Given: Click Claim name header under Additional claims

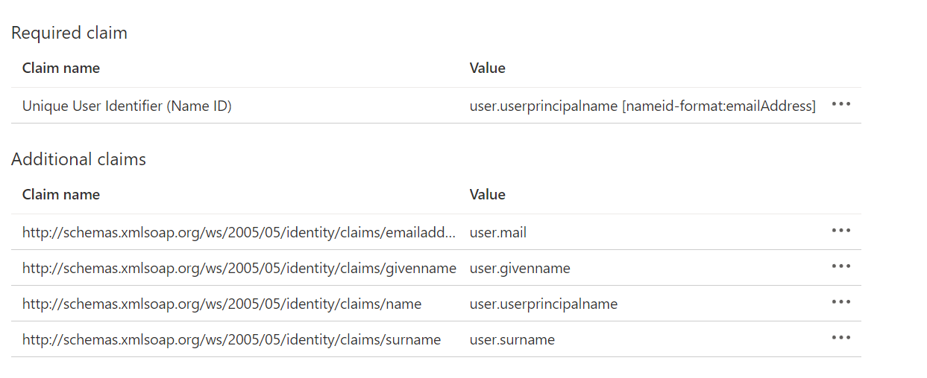Looking at the screenshot, I should click(x=61, y=194).
